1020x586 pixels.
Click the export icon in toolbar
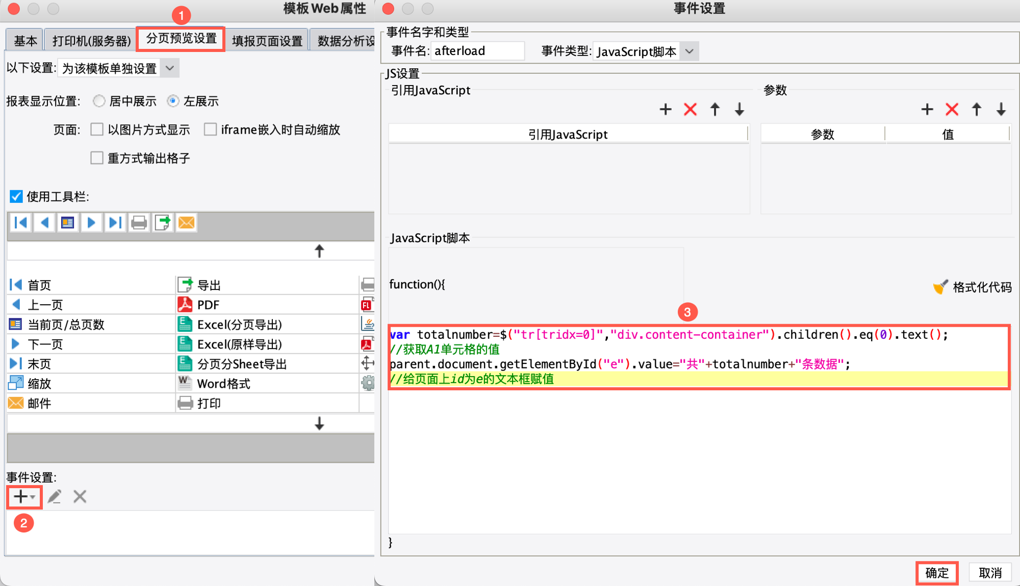(x=163, y=223)
